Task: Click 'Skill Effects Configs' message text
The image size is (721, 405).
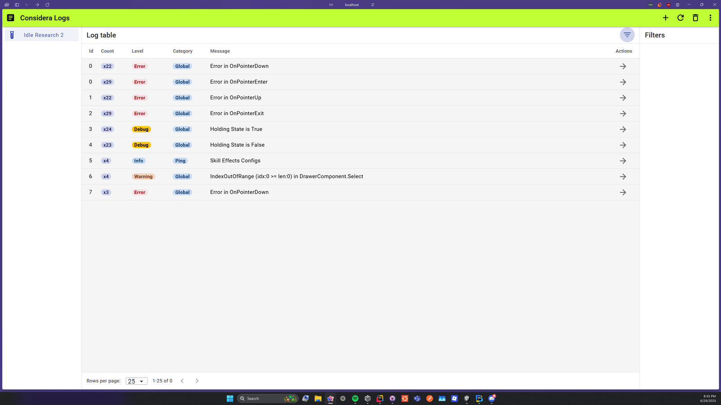Action: (235, 161)
